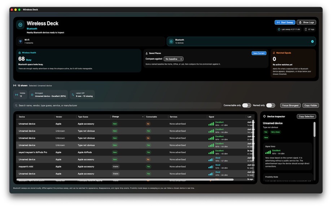This screenshot has height=207, width=332.
Task: Click the Bluetooth card icon
Action: [x=171, y=42]
